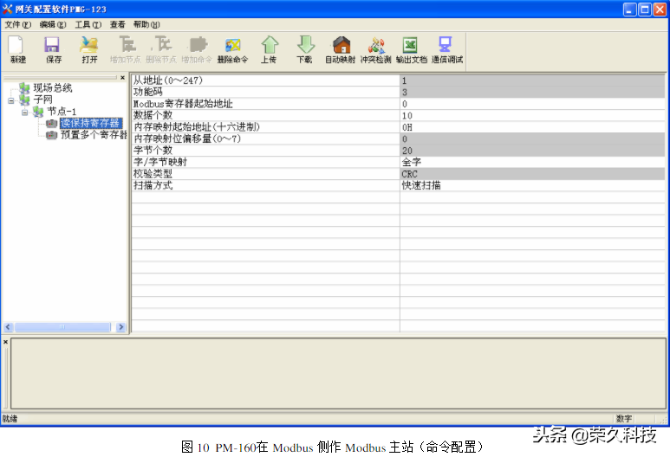Click the 上传 (Upload) green arrow icon
Screen dimensions: 670x457
point(270,49)
